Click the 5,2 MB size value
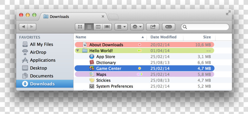This screenshot has width=248, height=114. (204, 86)
